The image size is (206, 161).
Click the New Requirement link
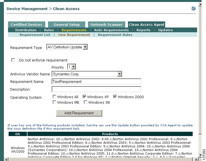(x=74, y=35)
